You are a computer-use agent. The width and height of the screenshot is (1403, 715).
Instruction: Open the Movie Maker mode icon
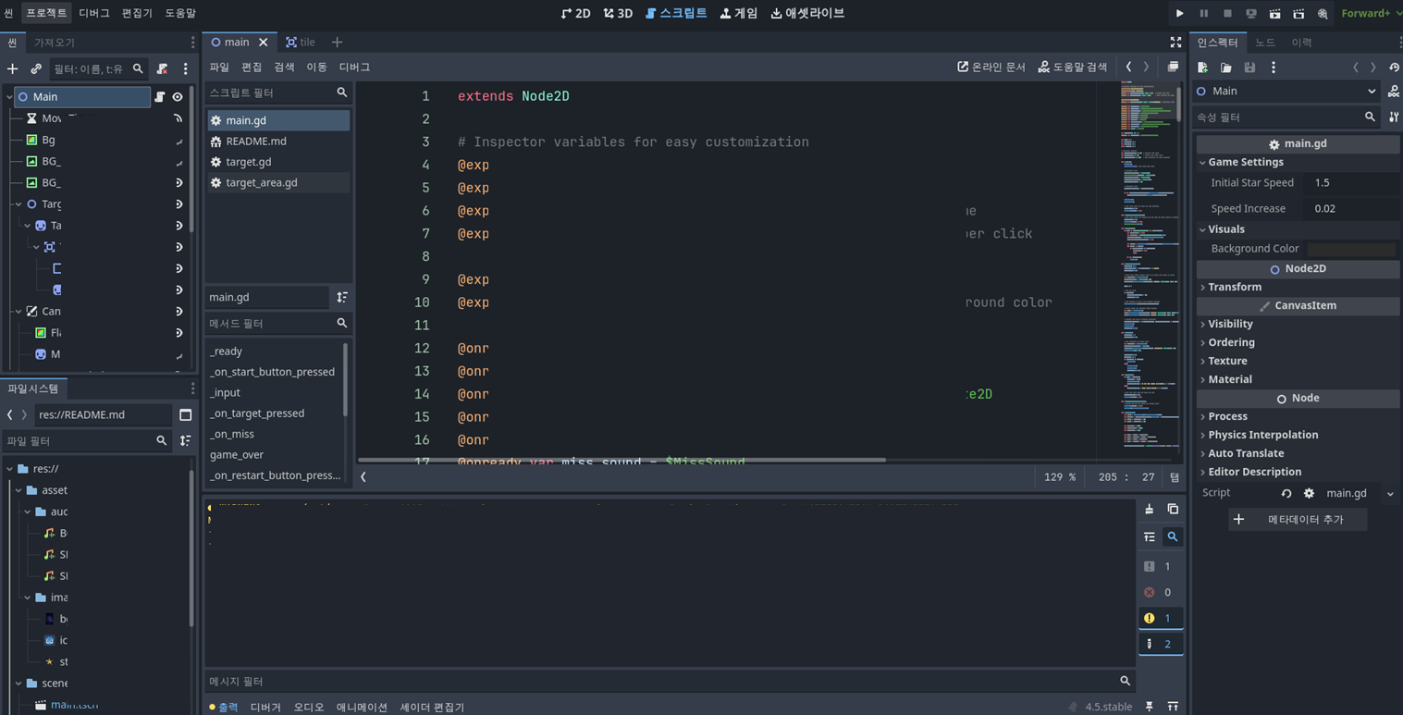coord(1323,14)
